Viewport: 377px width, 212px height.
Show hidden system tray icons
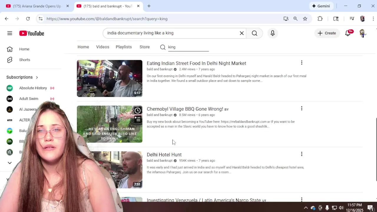point(306,208)
